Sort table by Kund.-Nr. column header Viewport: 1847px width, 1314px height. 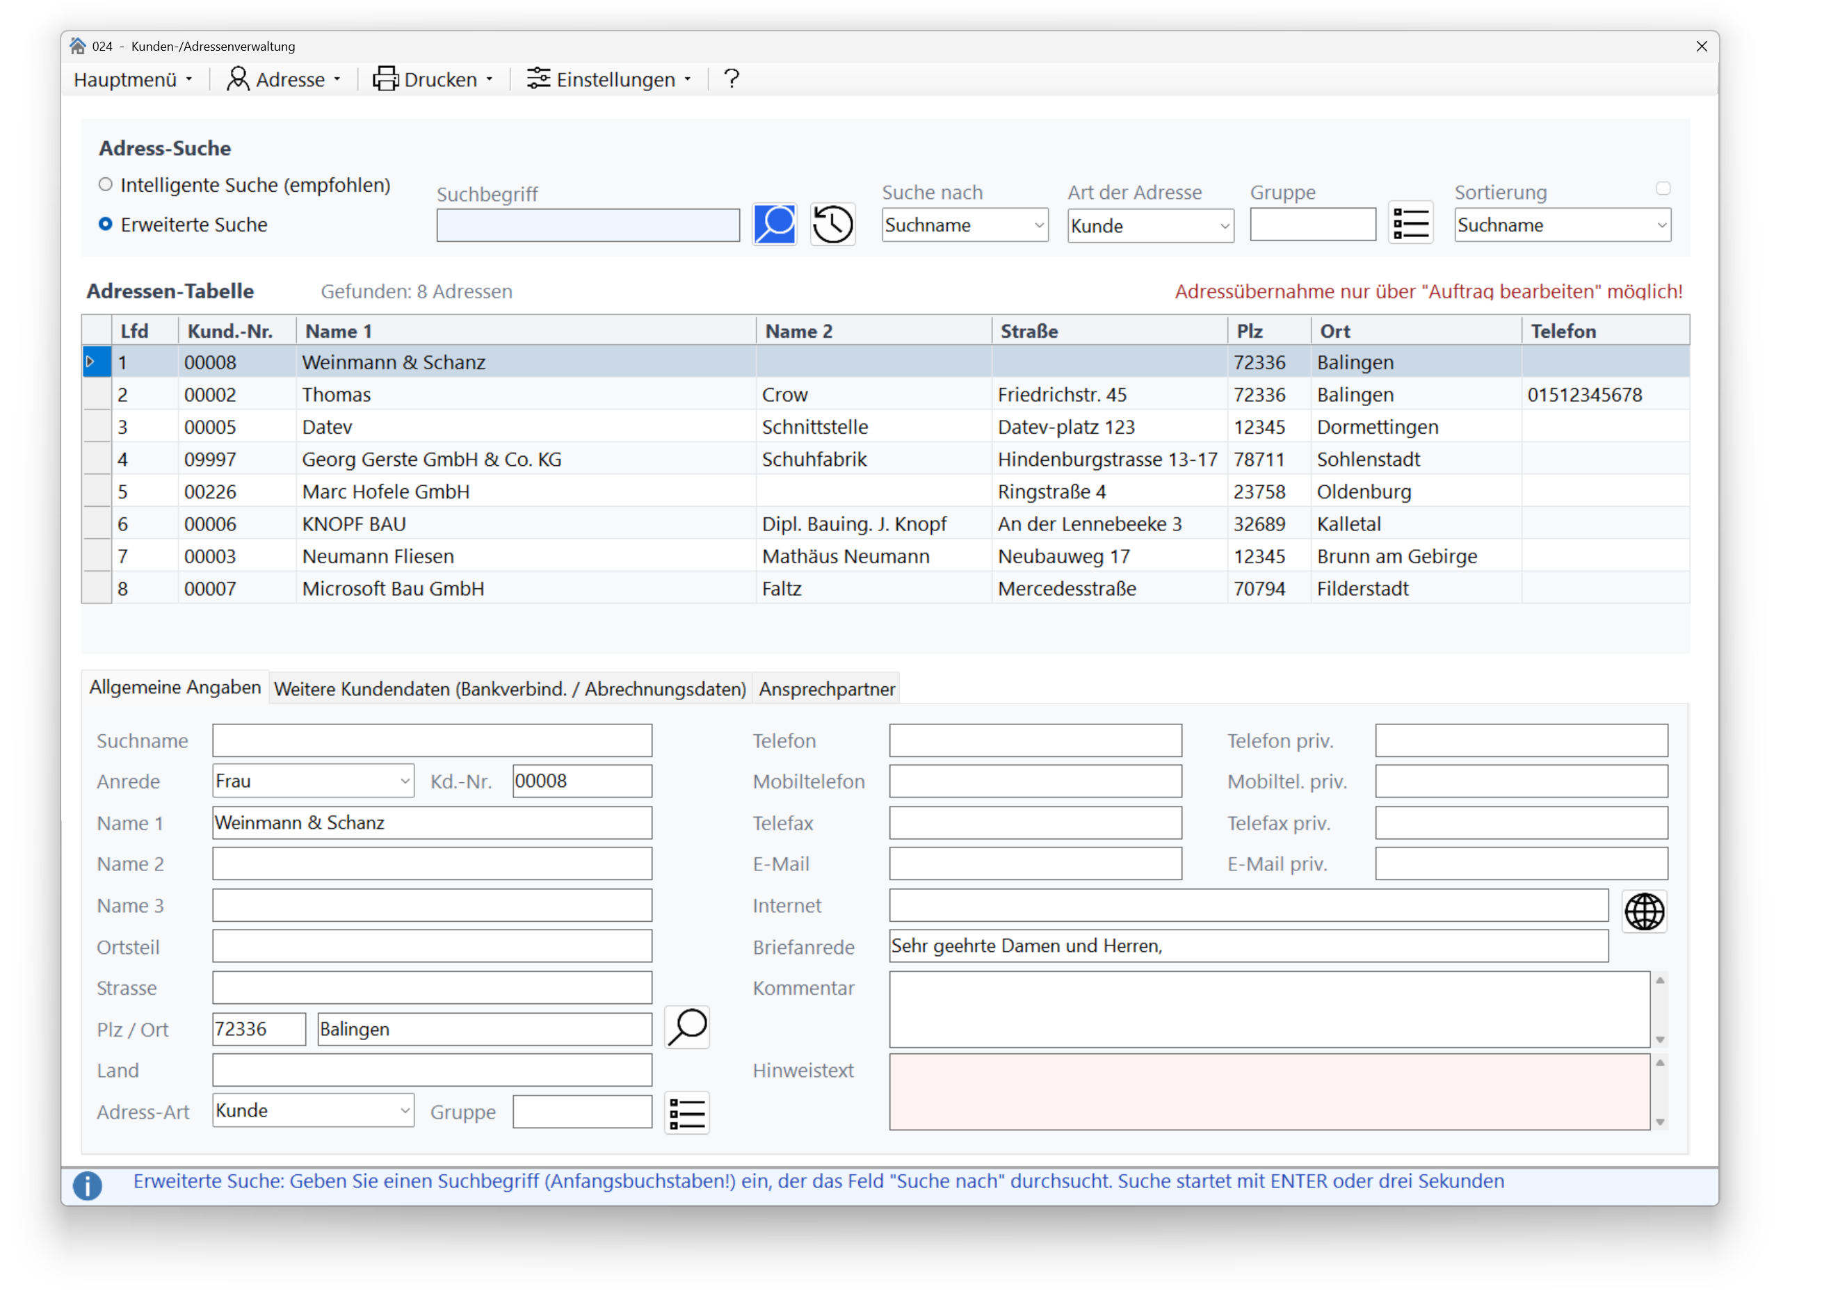click(237, 331)
